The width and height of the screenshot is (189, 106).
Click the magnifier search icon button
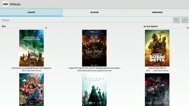tap(177, 20)
